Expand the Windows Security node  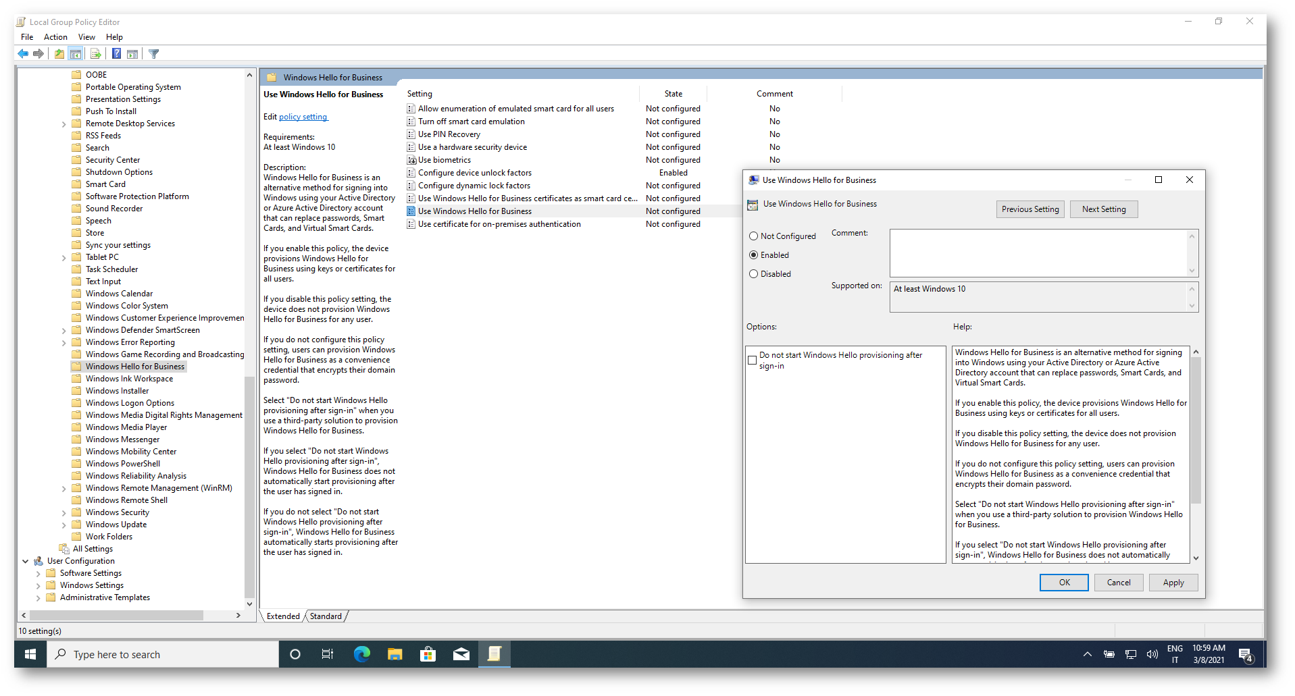(64, 513)
